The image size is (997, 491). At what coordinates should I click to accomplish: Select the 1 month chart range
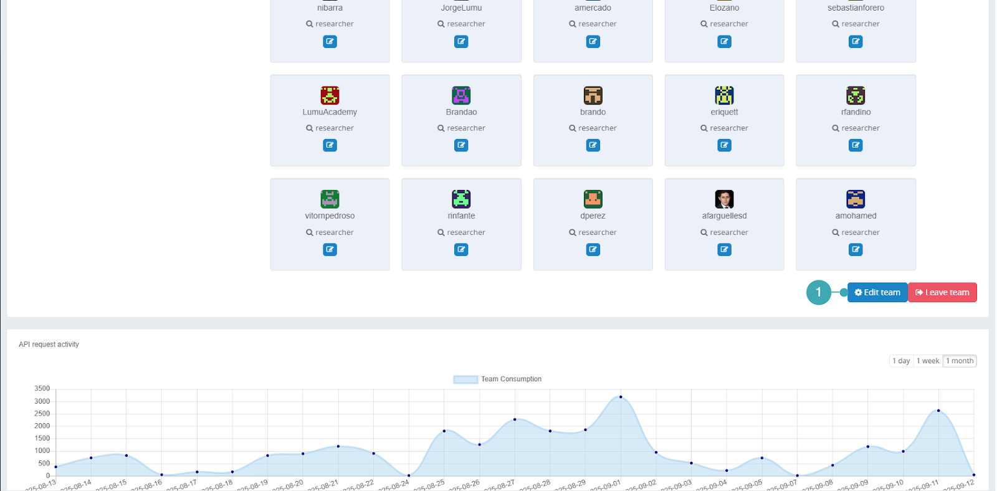click(960, 361)
